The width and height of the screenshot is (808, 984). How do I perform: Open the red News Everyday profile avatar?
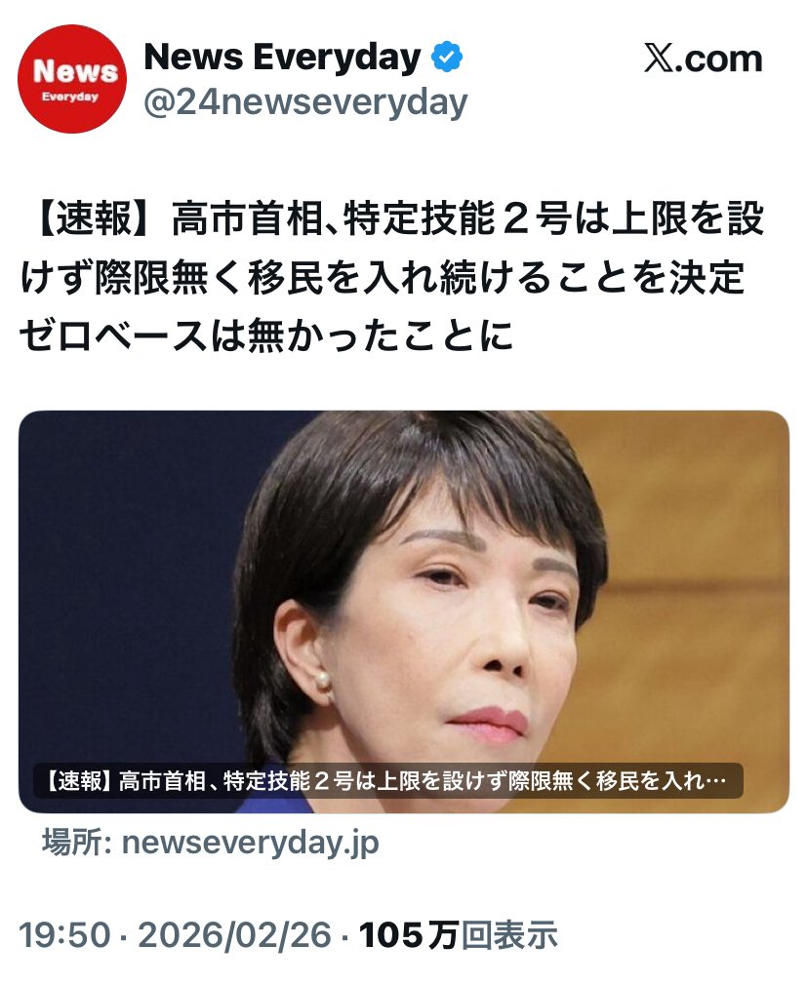point(72,79)
